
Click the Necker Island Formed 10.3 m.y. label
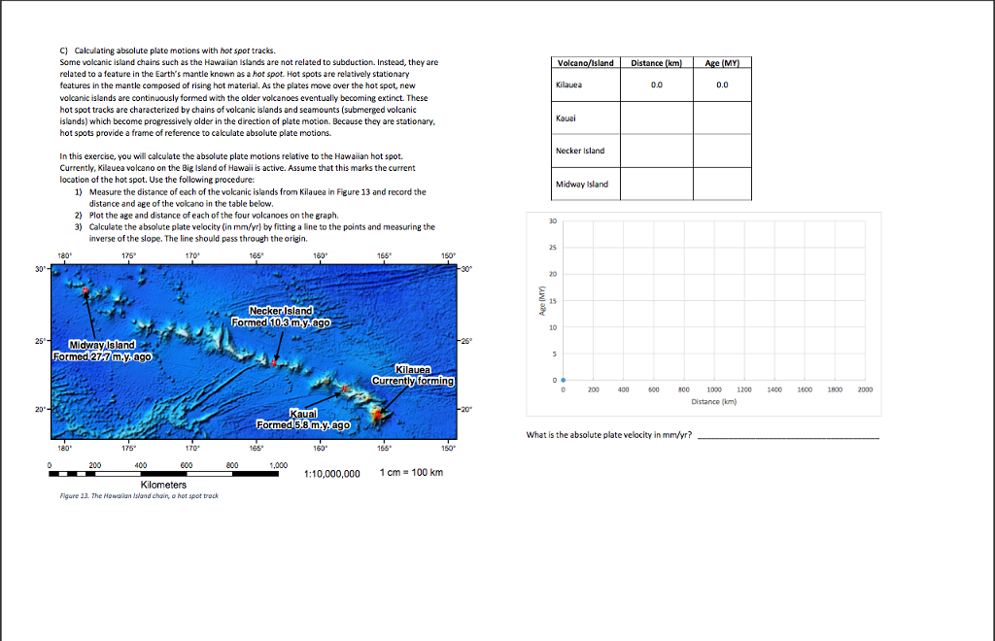(281, 317)
